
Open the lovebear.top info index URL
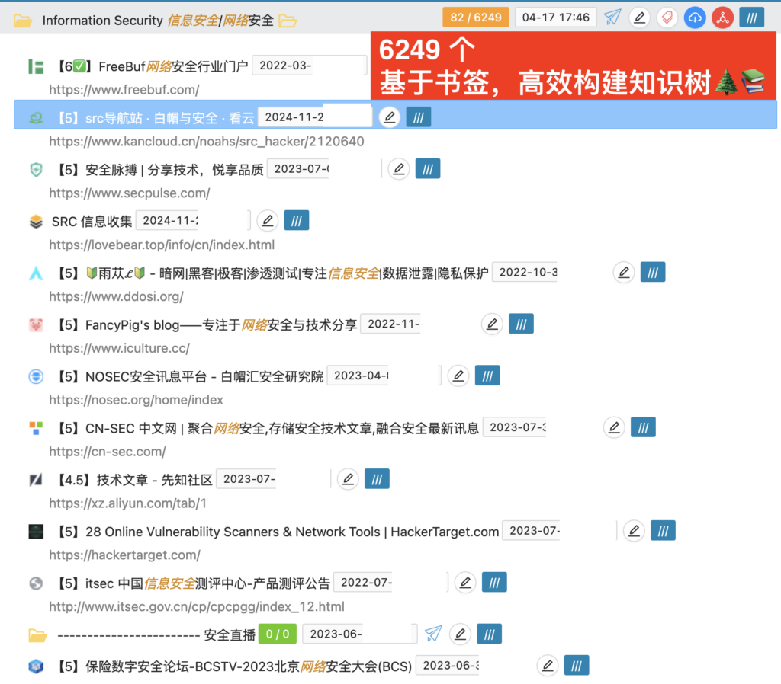pyautogui.click(x=162, y=245)
